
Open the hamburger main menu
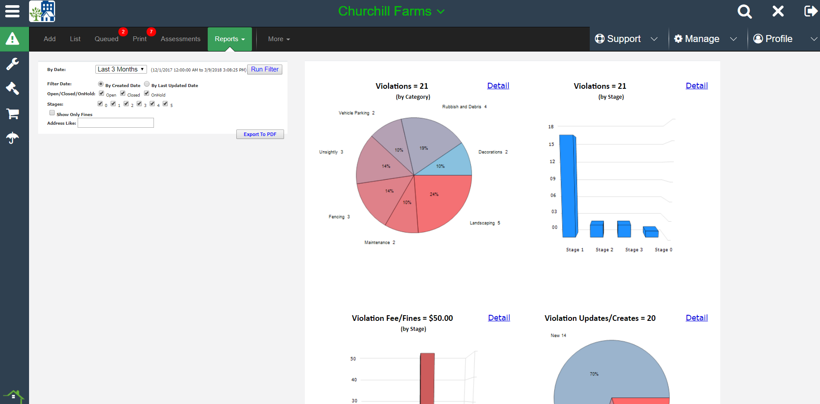[12, 11]
